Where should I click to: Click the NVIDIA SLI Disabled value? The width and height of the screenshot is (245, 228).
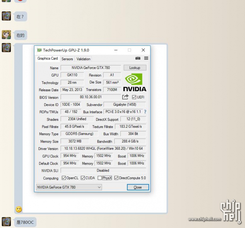103,170
